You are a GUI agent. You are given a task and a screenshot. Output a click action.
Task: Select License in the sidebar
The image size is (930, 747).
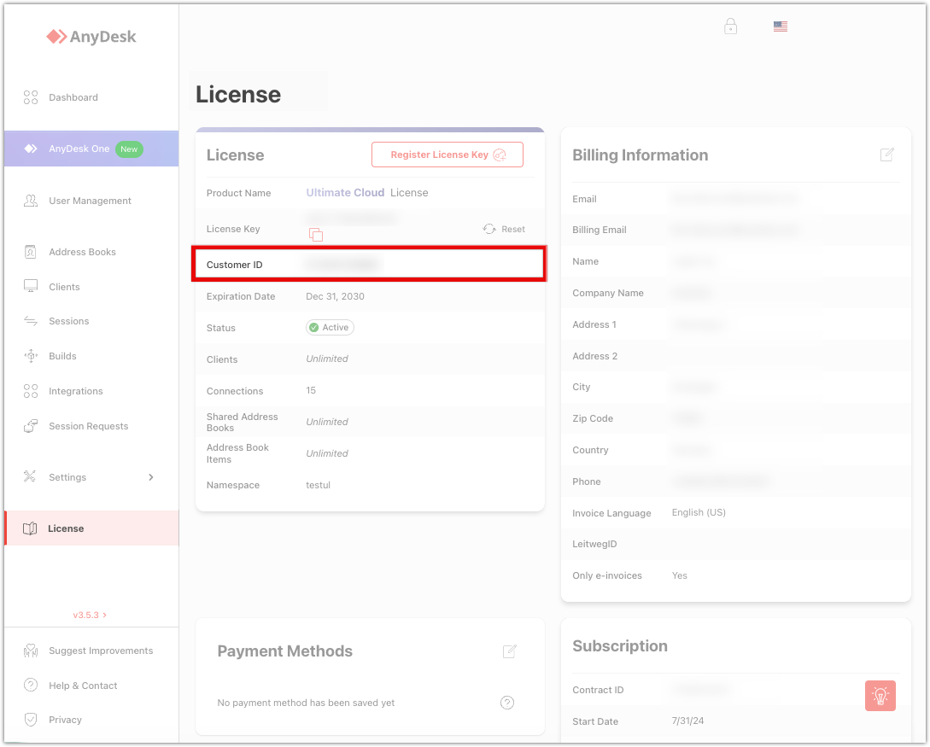coord(91,528)
